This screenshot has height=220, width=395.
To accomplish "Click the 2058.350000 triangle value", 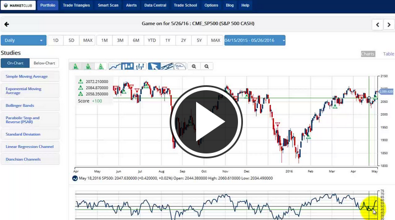I will click(x=97, y=94).
